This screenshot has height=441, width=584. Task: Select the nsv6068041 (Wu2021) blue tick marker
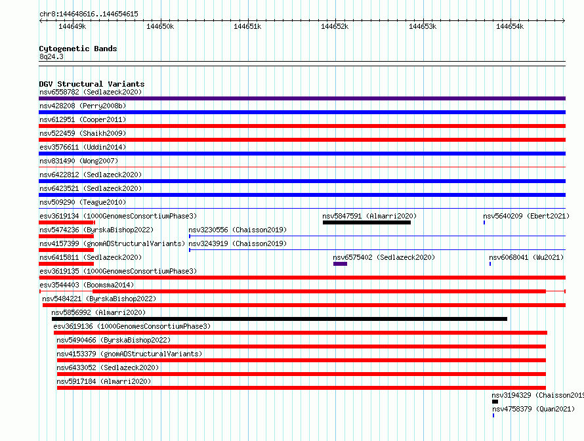(x=490, y=264)
